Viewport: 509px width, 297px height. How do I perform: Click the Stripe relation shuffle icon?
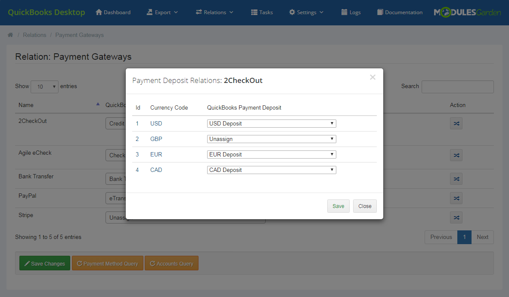coord(456,217)
